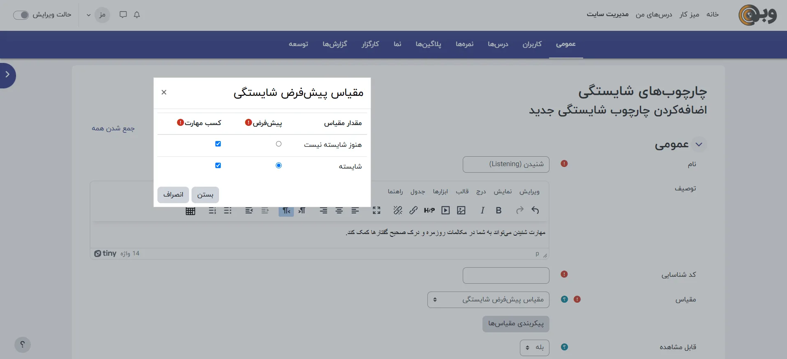Close the scale dialog with X
The width and height of the screenshot is (787, 359).
tap(164, 92)
